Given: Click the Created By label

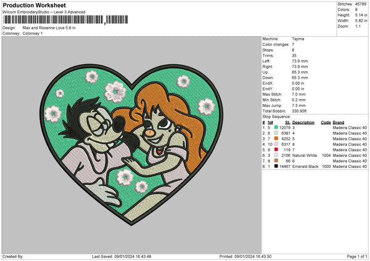Looking at the screenshot, I should tap(13, 256).
